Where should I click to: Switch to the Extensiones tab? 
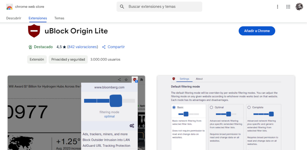[x=38, y=18]
